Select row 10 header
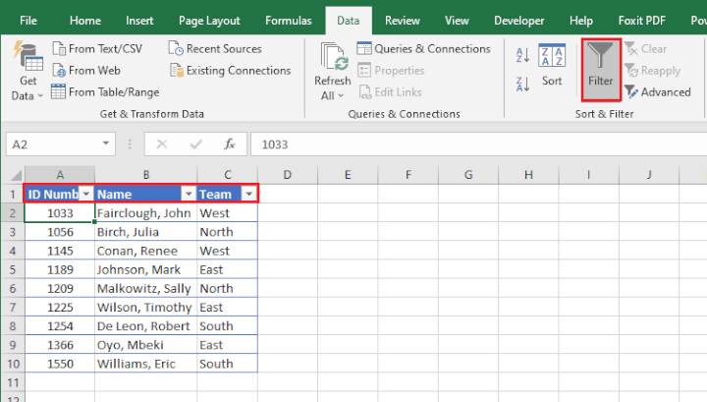Viewport: 707px width, 402px height. (13, 364)
